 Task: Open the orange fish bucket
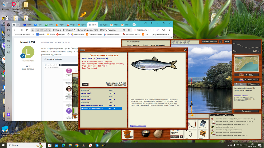point(128,134)
